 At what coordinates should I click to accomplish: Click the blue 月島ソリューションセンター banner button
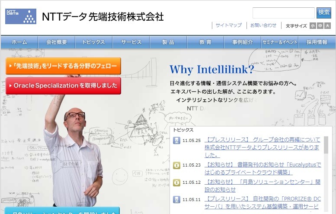(x=62, y=211)
